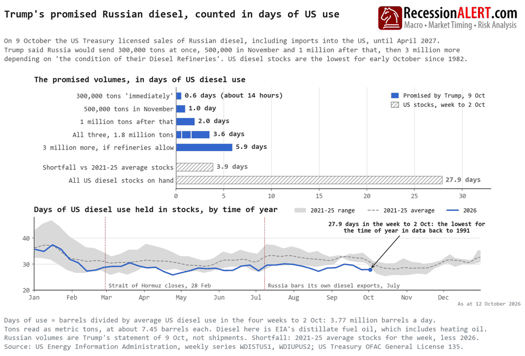The height and width of the screenshot is (356, 525).
Task: Click the 'Jul' month label on the time axis
Action: point(256,297)
